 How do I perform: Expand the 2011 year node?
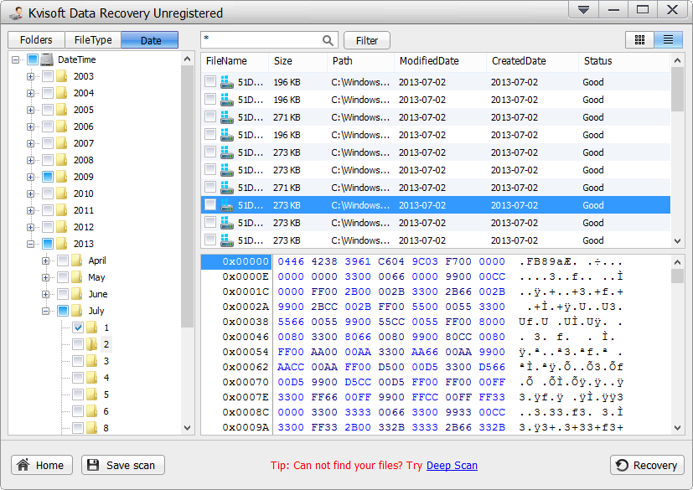30,211
